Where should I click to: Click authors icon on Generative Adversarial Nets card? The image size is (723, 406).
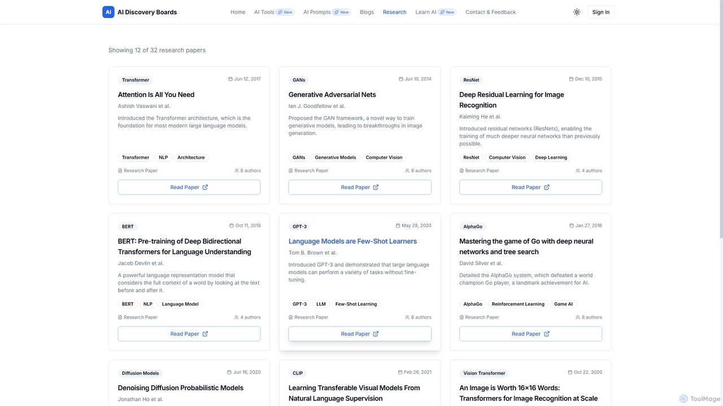407,170
